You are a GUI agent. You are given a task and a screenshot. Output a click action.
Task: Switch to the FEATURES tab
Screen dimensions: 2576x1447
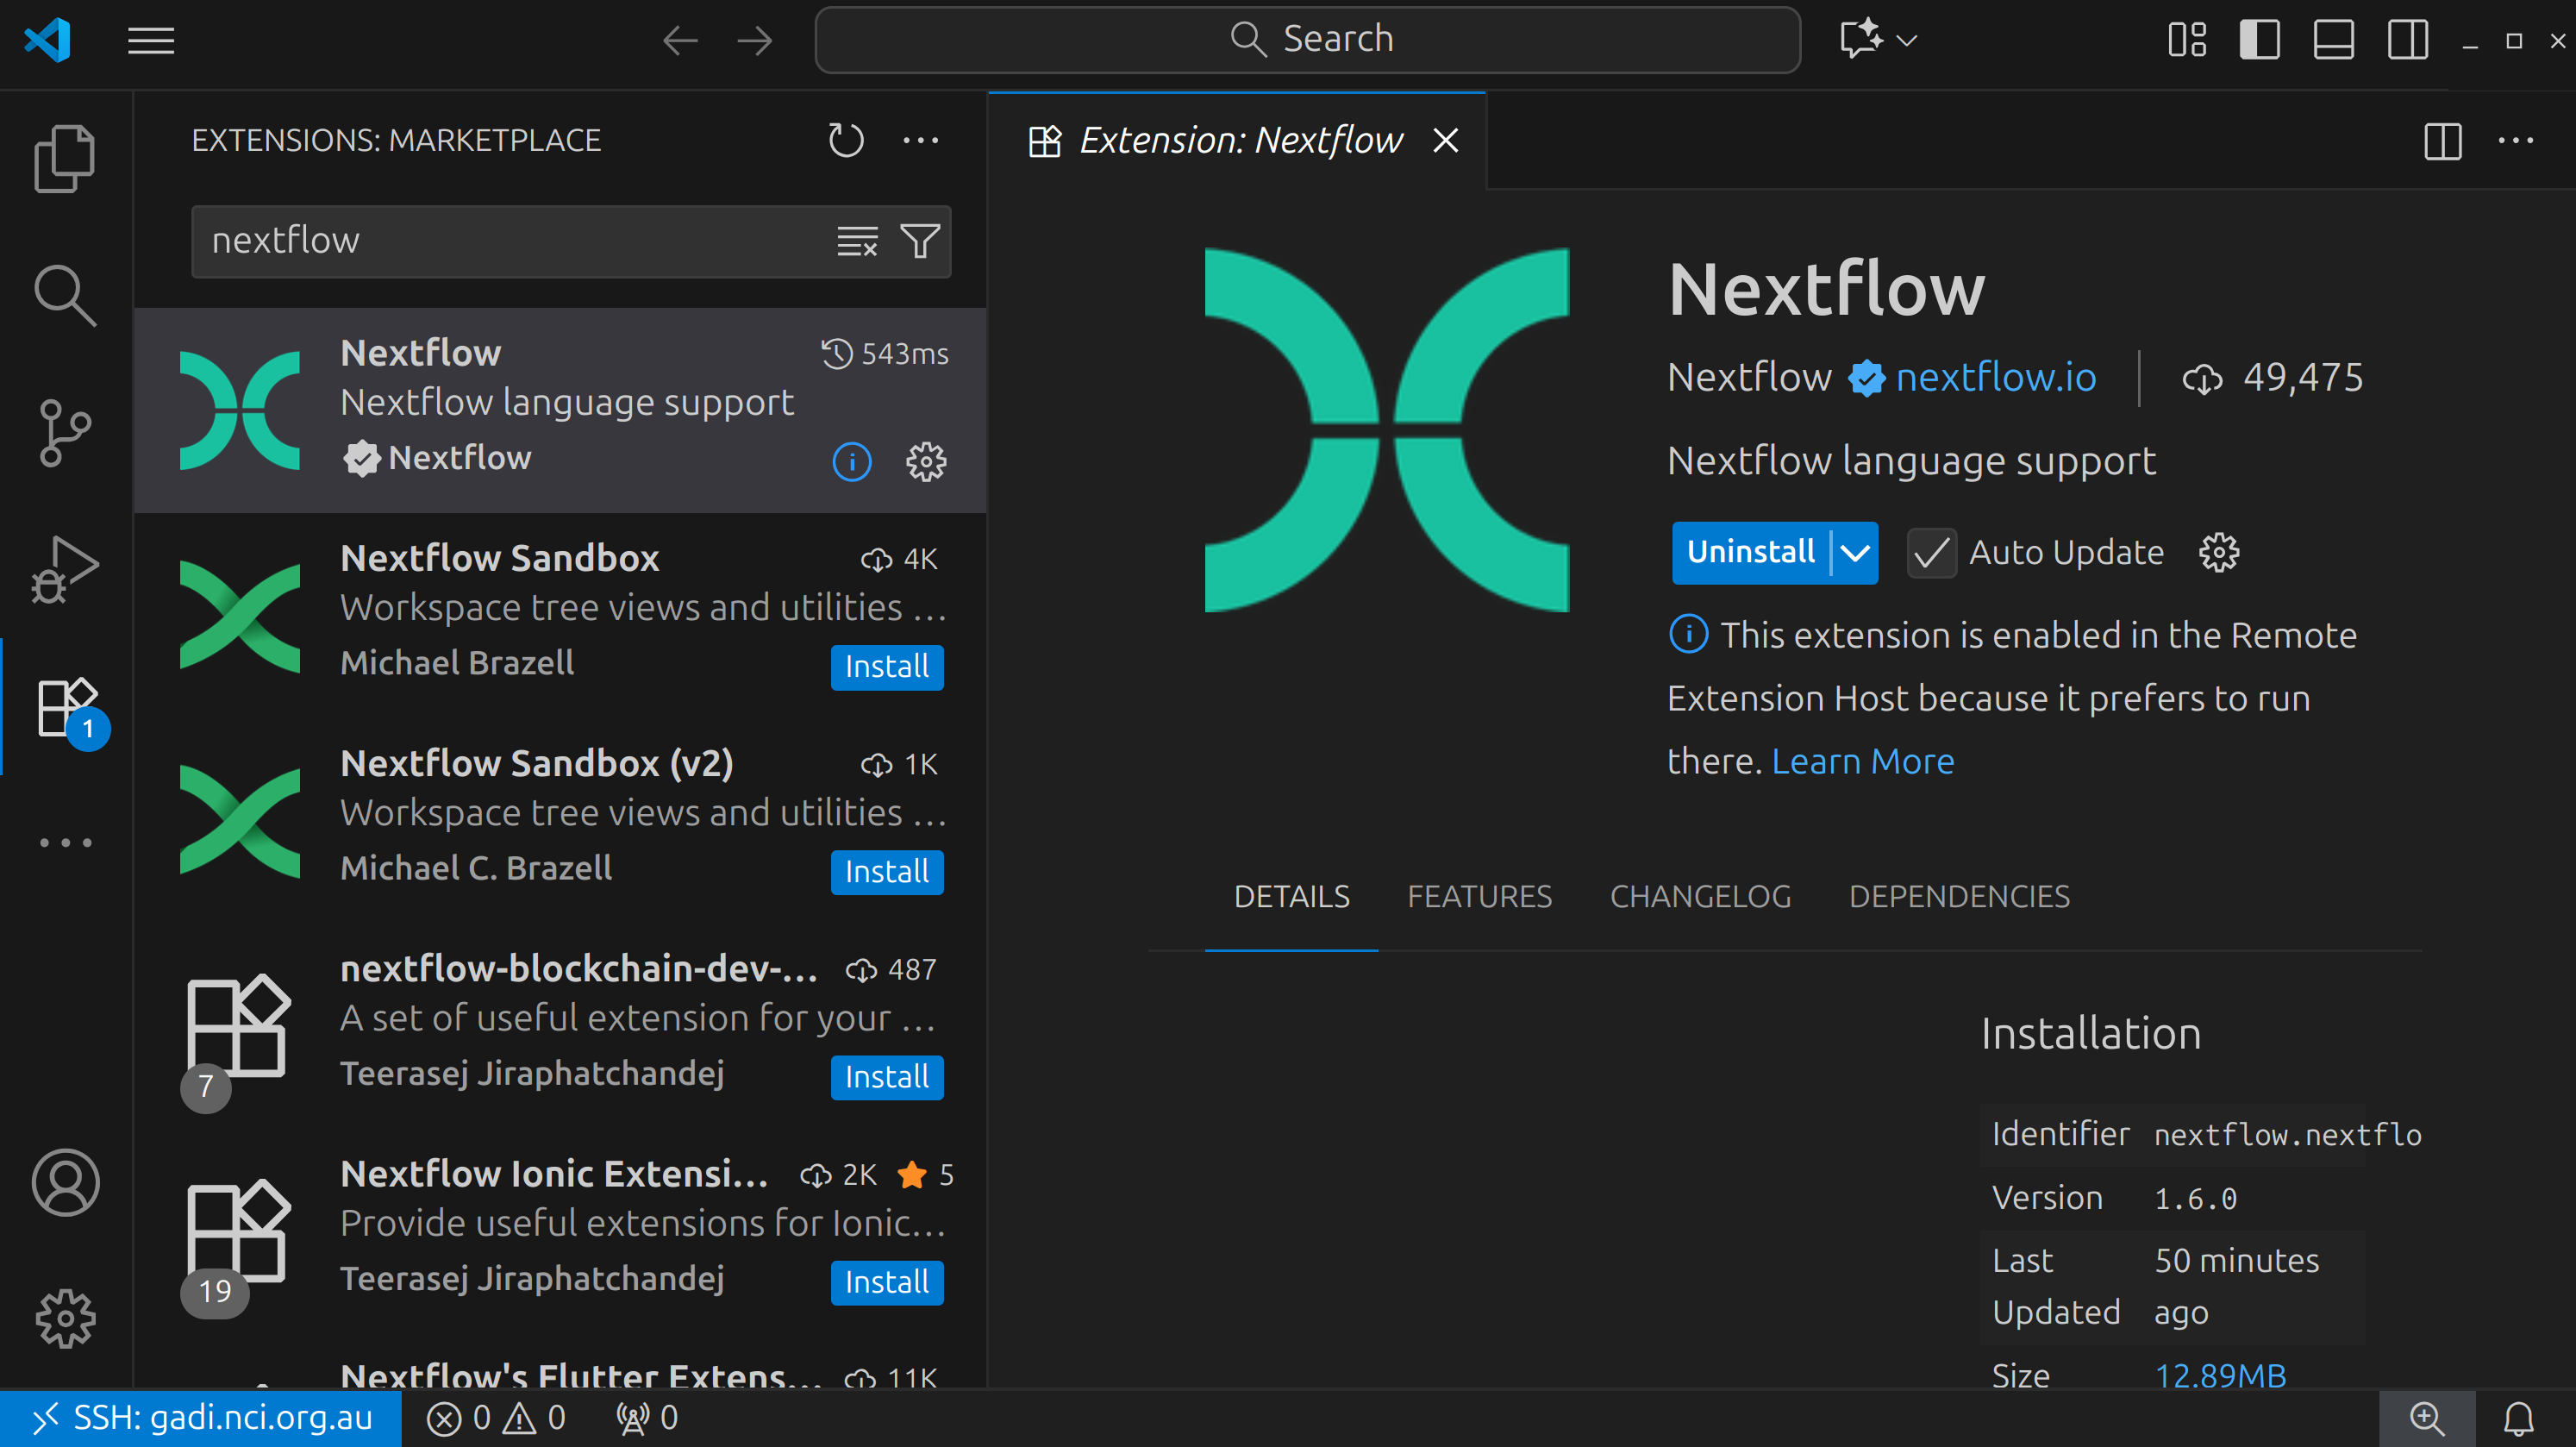(1479, 896)
